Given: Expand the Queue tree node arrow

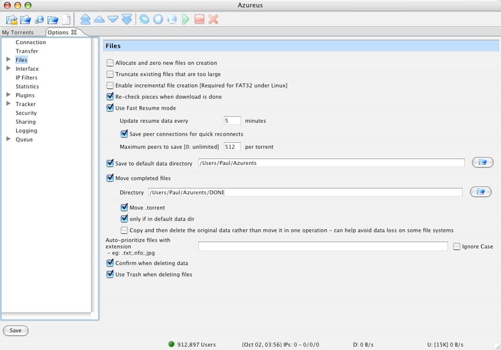Looking at the screenshot, I should click(x=9, y=138).
